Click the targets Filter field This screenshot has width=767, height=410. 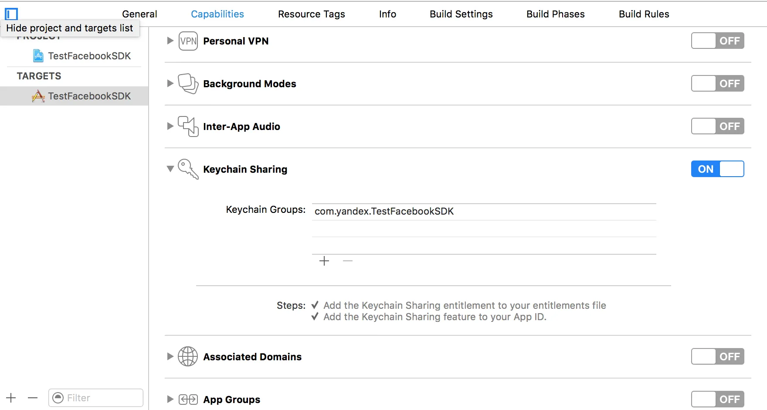point(100,398)
